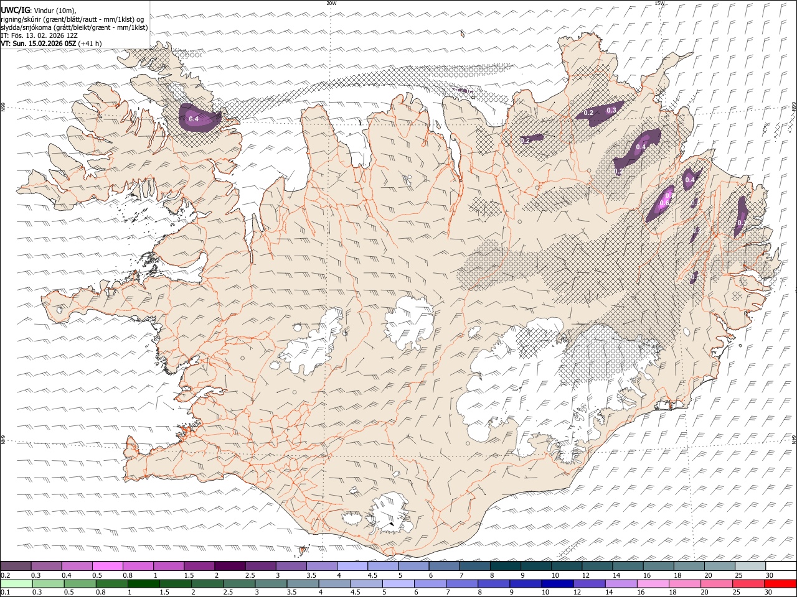This screenshot has width=797, height=597.
Task: Click the Hofsjökull glacier white area in central Iceland
Action: pos(410,323)
